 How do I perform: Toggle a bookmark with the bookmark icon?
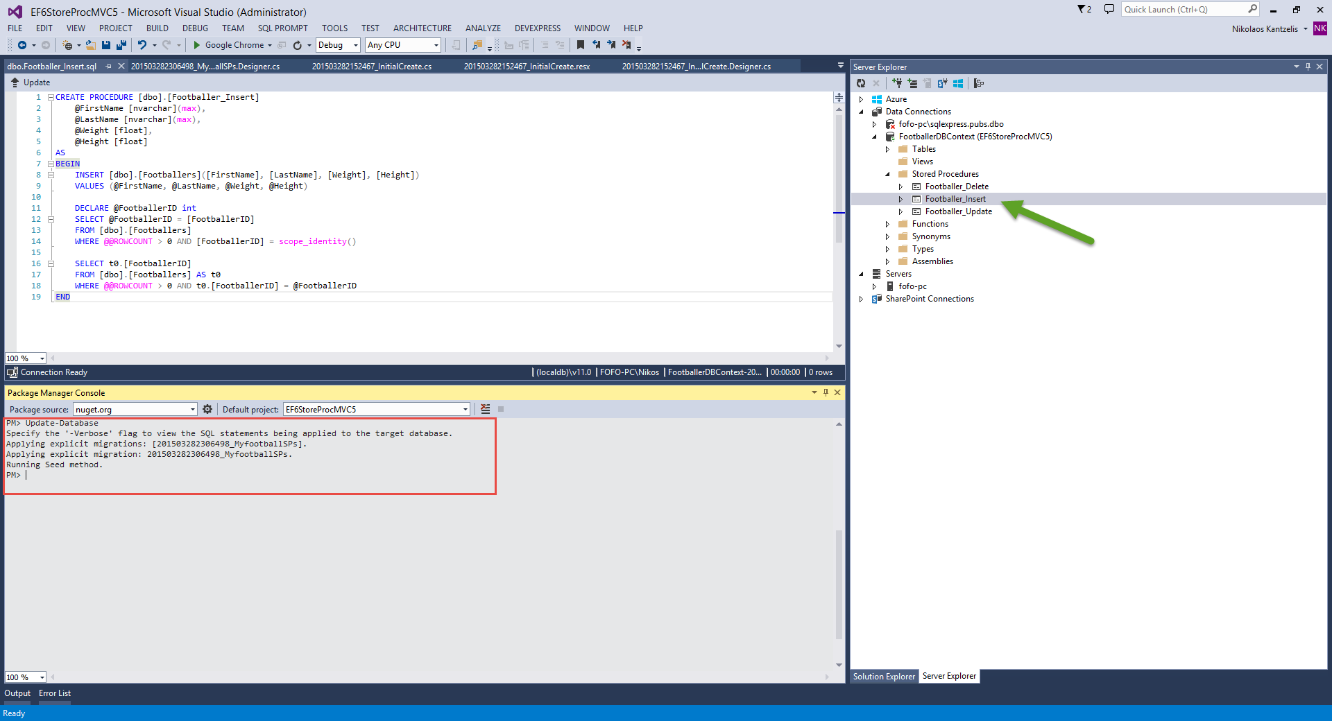(x=581, y=45)
